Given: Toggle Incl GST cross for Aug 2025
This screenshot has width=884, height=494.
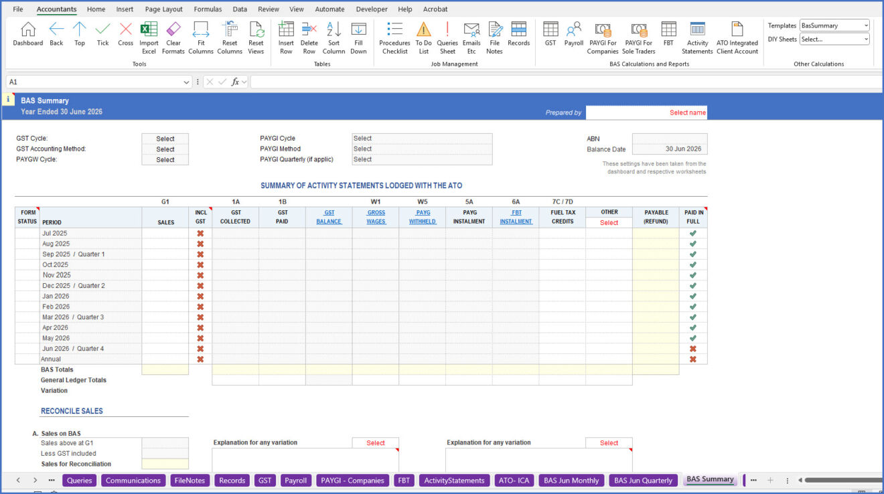Looking at the screenshot, I should point(200,244).
